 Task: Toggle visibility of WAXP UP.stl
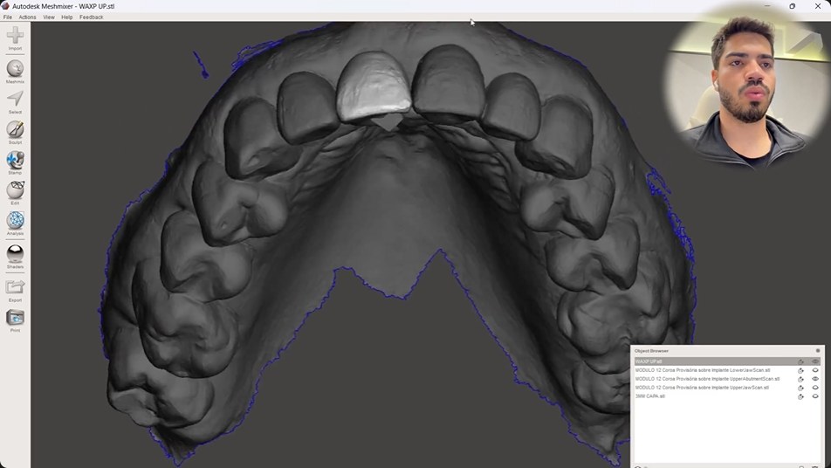coord(815,361)
